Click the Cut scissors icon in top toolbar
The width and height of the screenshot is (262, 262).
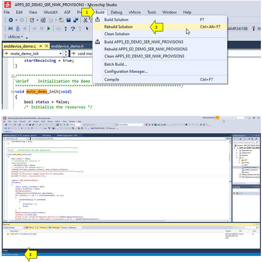coord(85,20)
